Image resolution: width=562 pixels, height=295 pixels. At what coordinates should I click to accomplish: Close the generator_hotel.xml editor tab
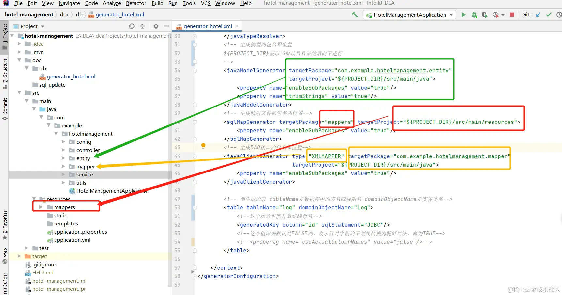point(237,26)
